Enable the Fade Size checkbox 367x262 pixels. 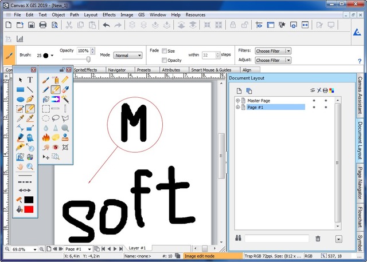tap(165, 51)
